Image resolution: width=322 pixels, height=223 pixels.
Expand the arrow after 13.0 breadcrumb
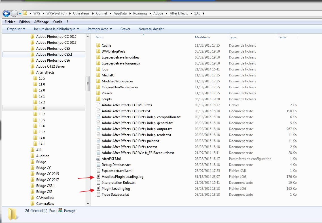204,13
